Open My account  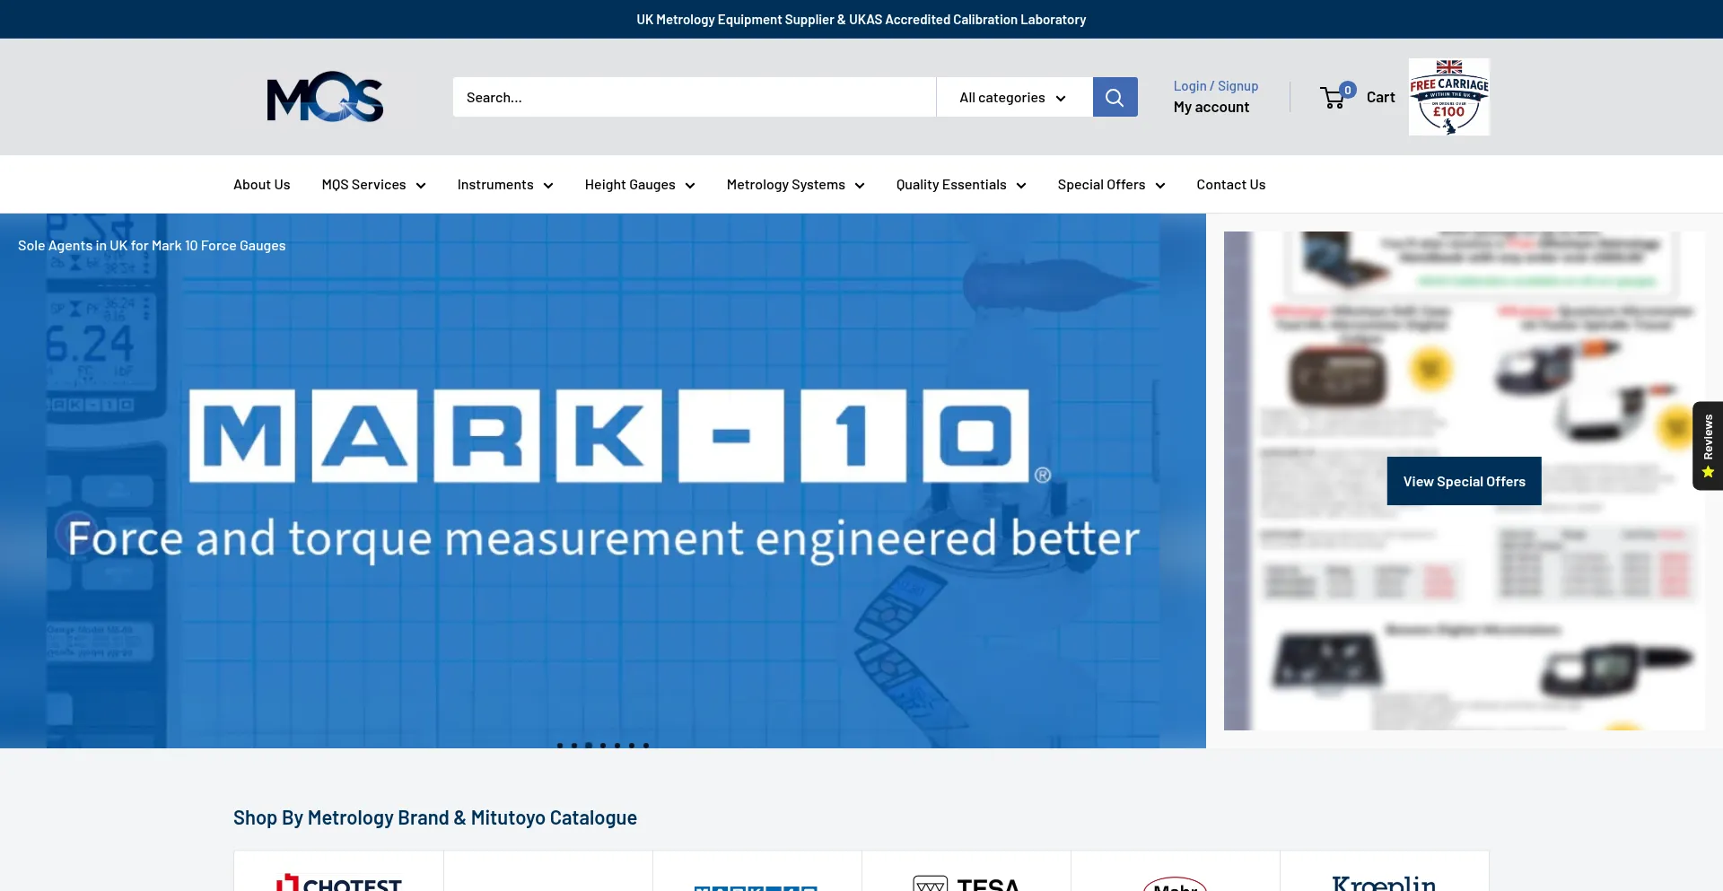tap(1211, 107)
